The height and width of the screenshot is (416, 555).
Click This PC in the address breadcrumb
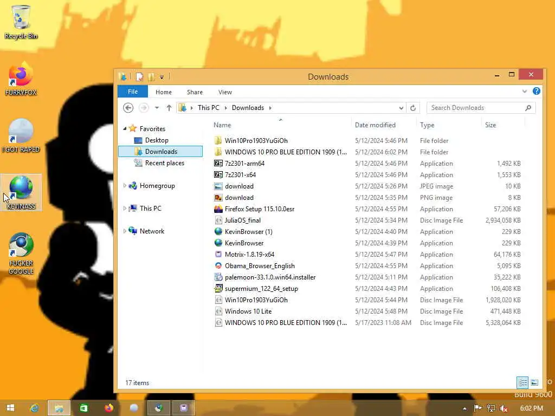click(x=209, y=108)
